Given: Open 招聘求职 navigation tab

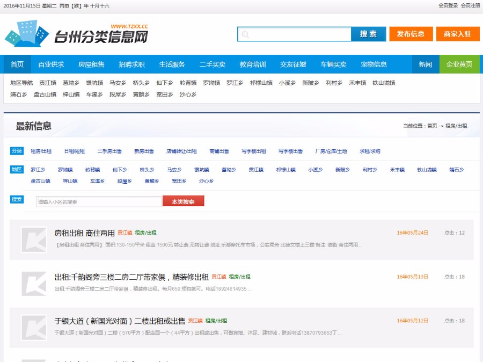Looking at the screenshot, I should tap(132, 64).
